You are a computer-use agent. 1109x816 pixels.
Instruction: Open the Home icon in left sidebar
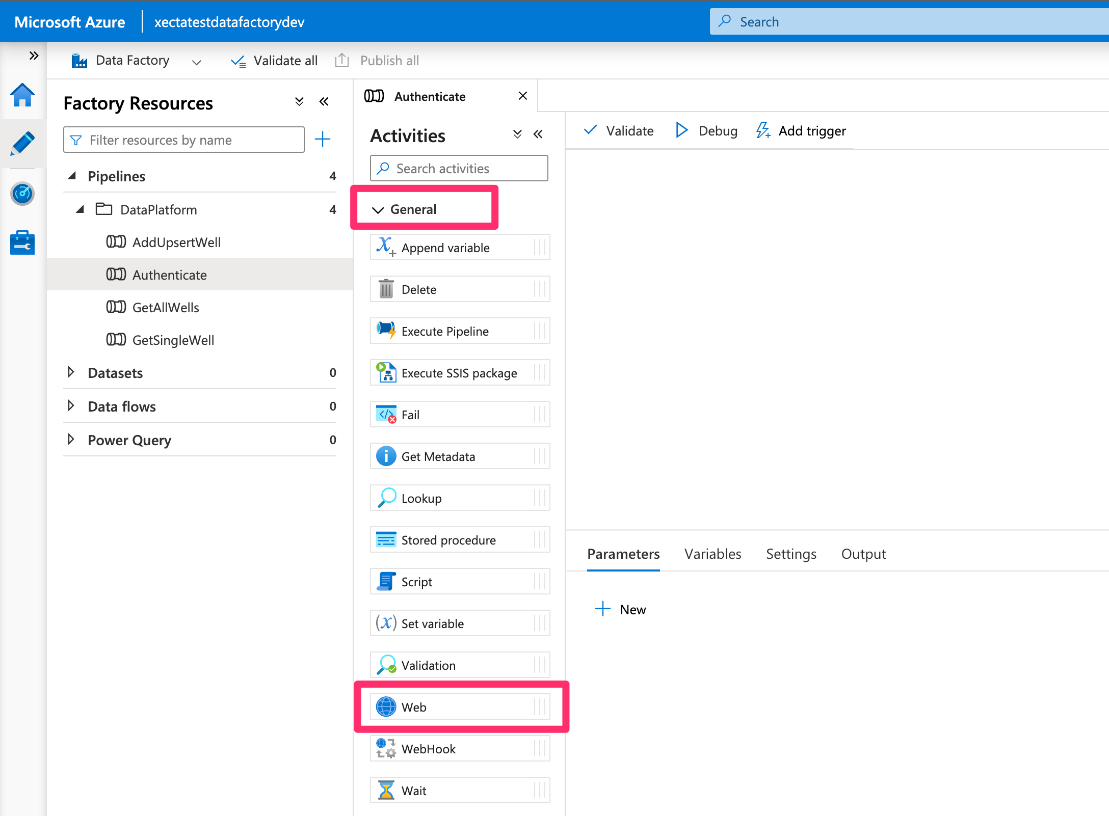[x=22, y=95]
